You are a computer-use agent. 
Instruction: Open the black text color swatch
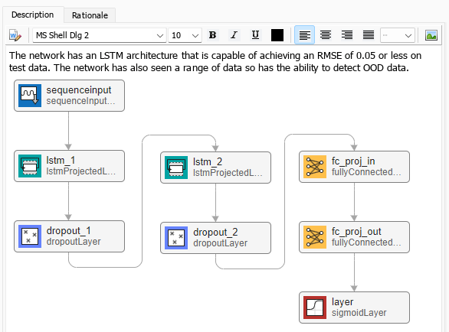277,35
